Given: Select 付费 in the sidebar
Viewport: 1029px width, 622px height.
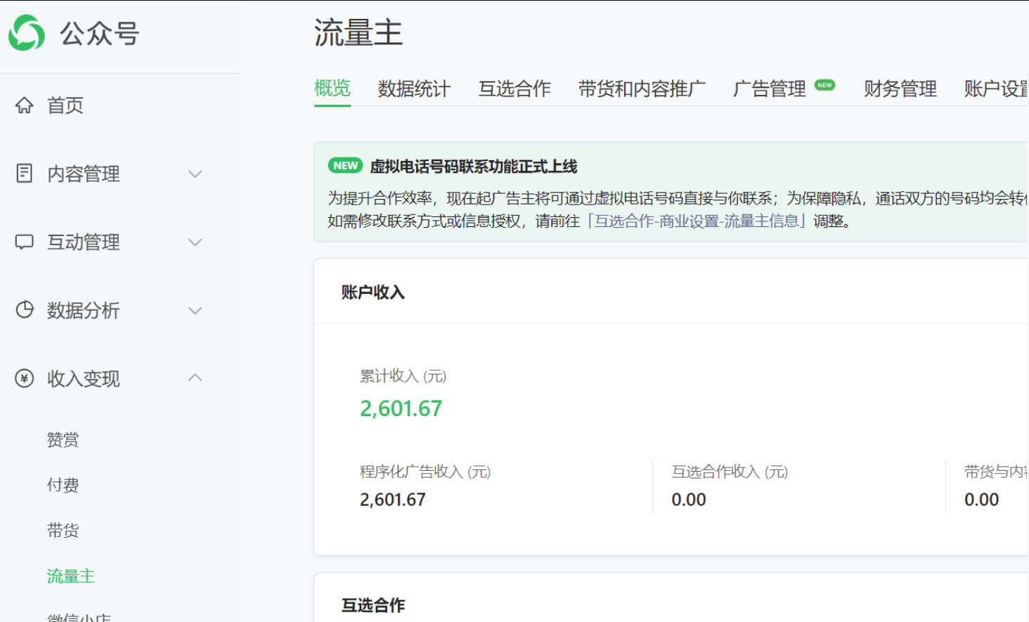Looking at the screenshot, I should pyautogui.click(x=63, y=484).
